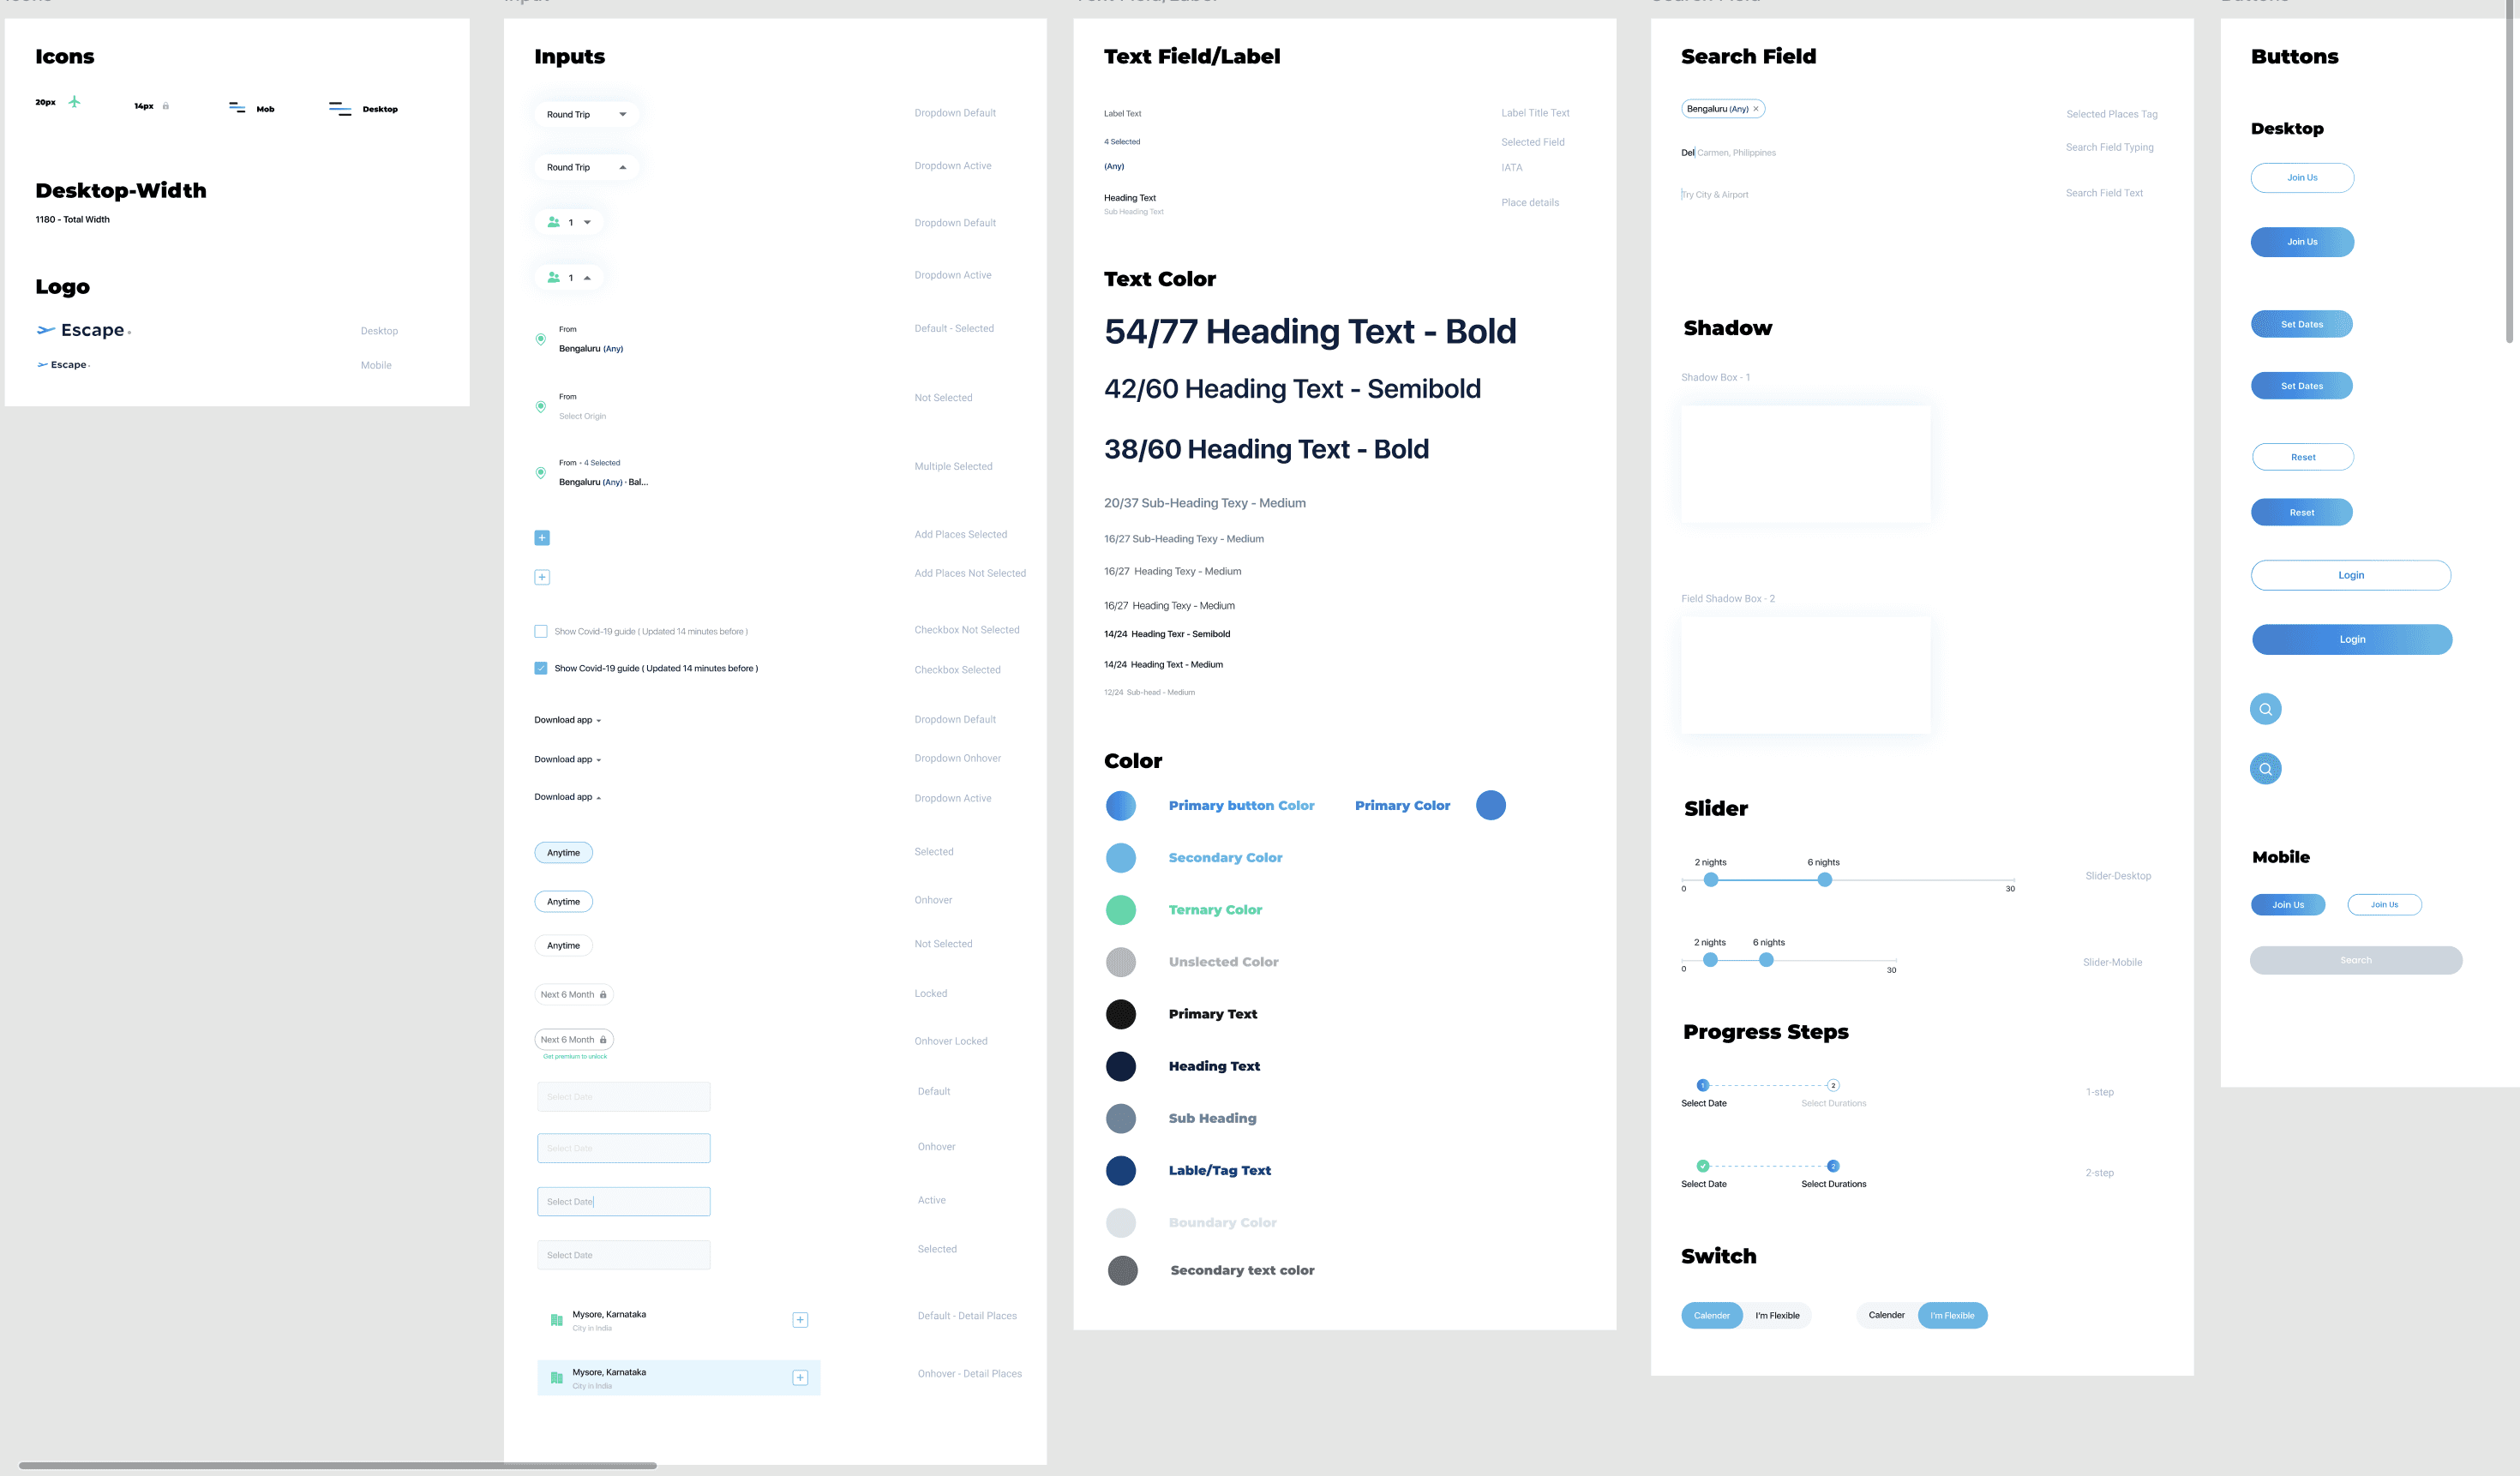Click the desktop hamburger menu icon
The image size is (2520, 1476).
[340, 109]
